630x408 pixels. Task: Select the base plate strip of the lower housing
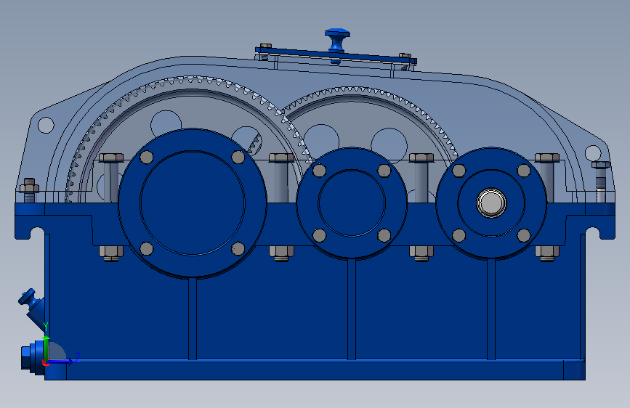point(315,370)
